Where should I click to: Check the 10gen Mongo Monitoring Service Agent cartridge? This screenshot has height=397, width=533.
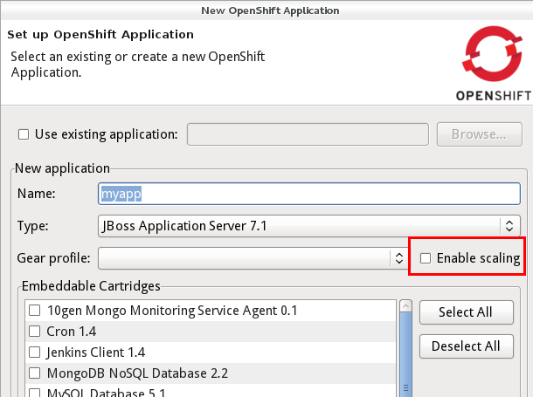click(x=35, y=311)
